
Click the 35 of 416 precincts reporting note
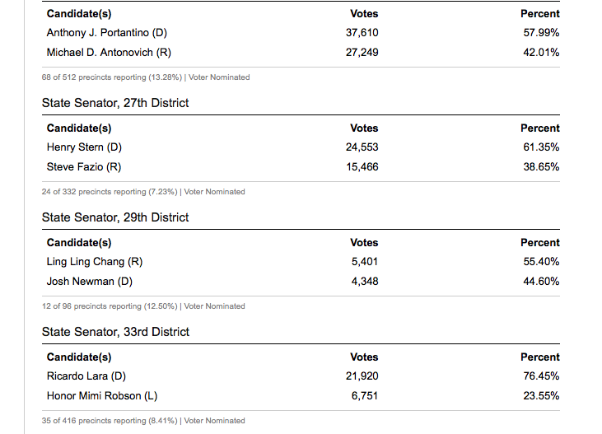[143, 421]
